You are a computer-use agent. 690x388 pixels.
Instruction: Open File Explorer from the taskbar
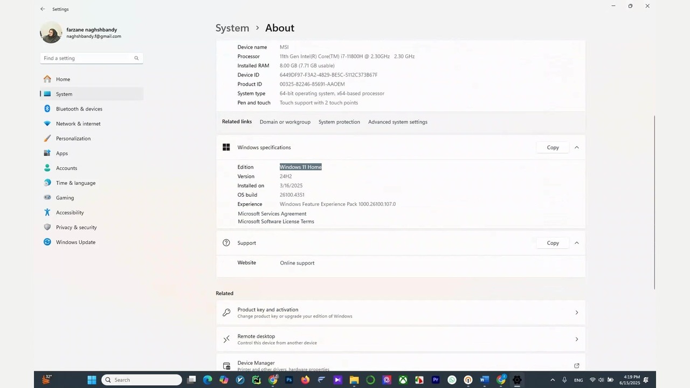point(354,380)
